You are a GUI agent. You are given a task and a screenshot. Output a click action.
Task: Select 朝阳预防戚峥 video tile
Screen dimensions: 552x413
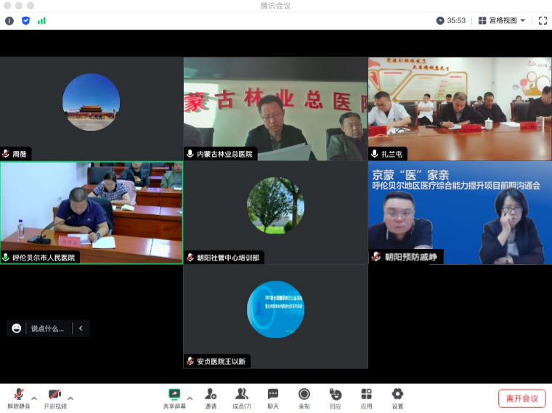coord(460,213)
